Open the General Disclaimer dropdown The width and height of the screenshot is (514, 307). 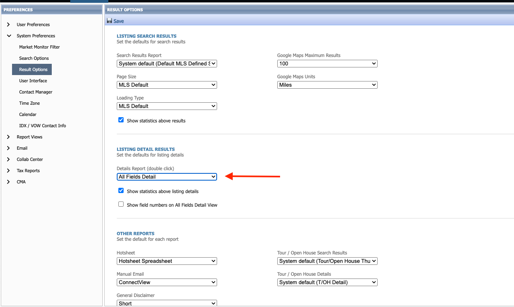point(167,303)
